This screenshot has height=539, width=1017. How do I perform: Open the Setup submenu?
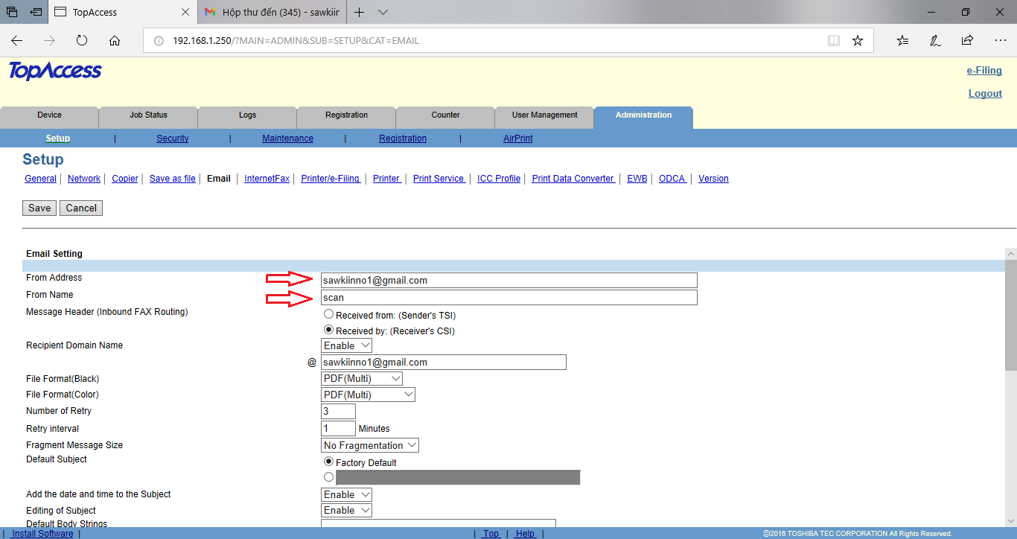(x=57, y=138)
